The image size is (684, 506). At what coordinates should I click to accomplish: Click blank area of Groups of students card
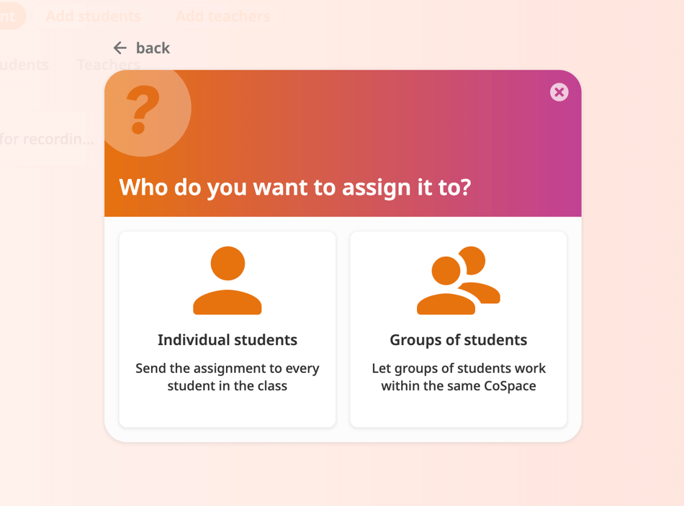[459, 411]
